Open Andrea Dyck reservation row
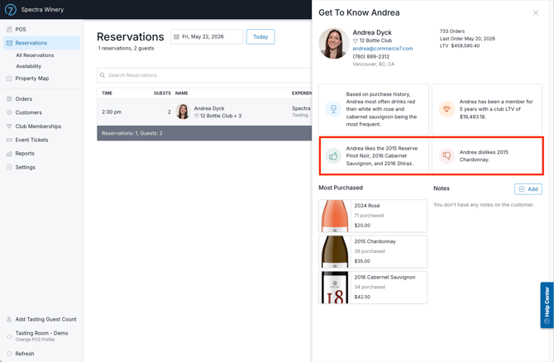 pyautogui.click(x=204, y=112)
